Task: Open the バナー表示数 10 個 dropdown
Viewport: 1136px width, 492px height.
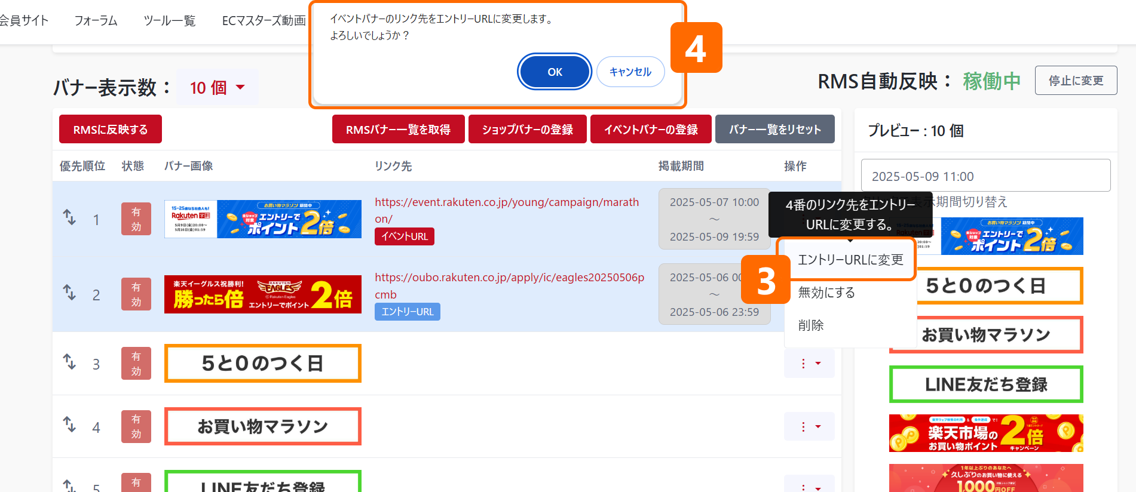Action: pos(218,88)
